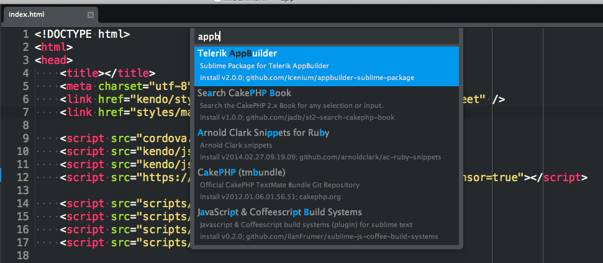The height and width of the screenshot is (263, 603).
Task: Click 'Search the CakePHP 2.x Book' description
Action: (291, 105)
